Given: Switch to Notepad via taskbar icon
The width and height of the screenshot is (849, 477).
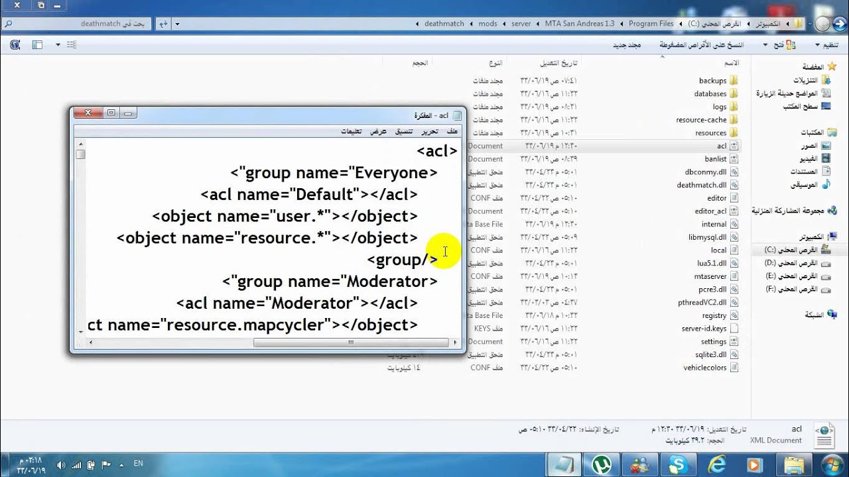Looking at the screenshot, I should 564,464.
